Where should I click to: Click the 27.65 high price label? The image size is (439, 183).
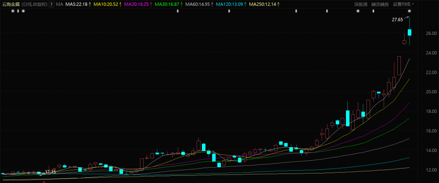point(397,19)
